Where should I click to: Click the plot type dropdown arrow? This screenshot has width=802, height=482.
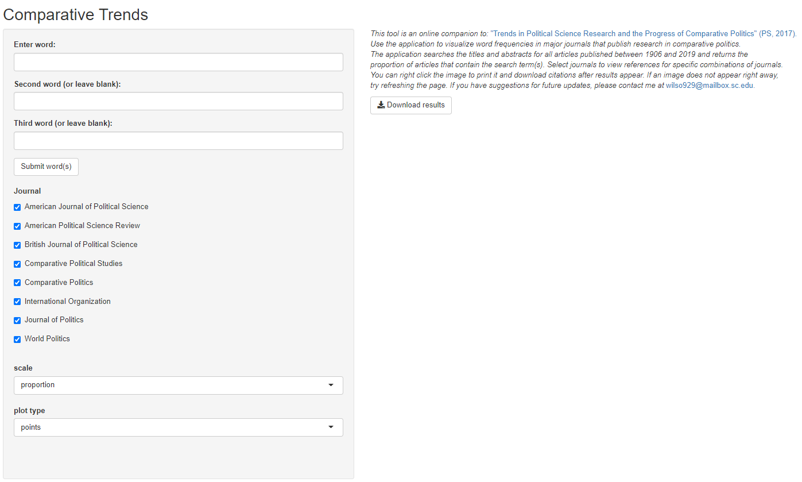click(x=331, y=427)
